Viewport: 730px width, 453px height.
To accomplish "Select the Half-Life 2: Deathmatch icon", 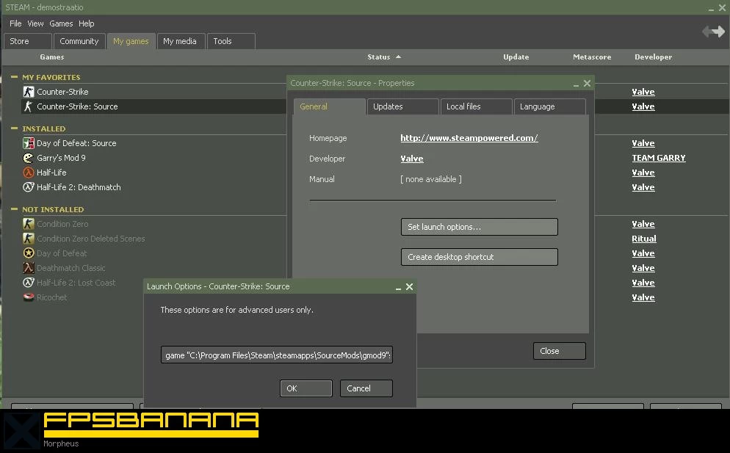I will pos(29,187).
